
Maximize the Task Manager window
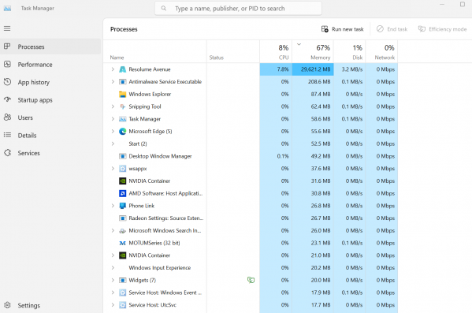click(x=463, y=4)
